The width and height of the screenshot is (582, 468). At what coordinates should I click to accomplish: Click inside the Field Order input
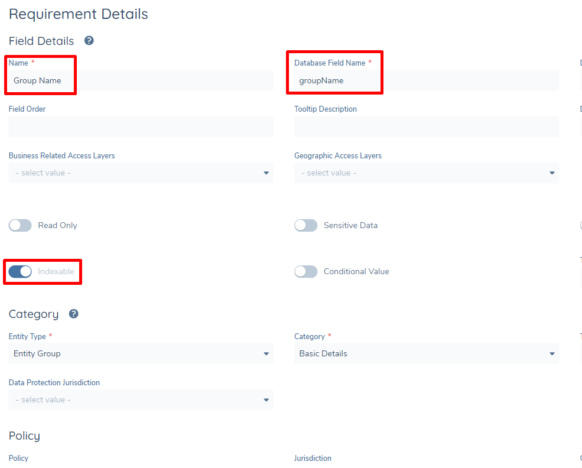pyautogui.click(x=141, y=126)
